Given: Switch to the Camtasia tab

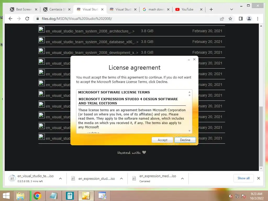Looking at the screenshot, I should click(57, 9).
